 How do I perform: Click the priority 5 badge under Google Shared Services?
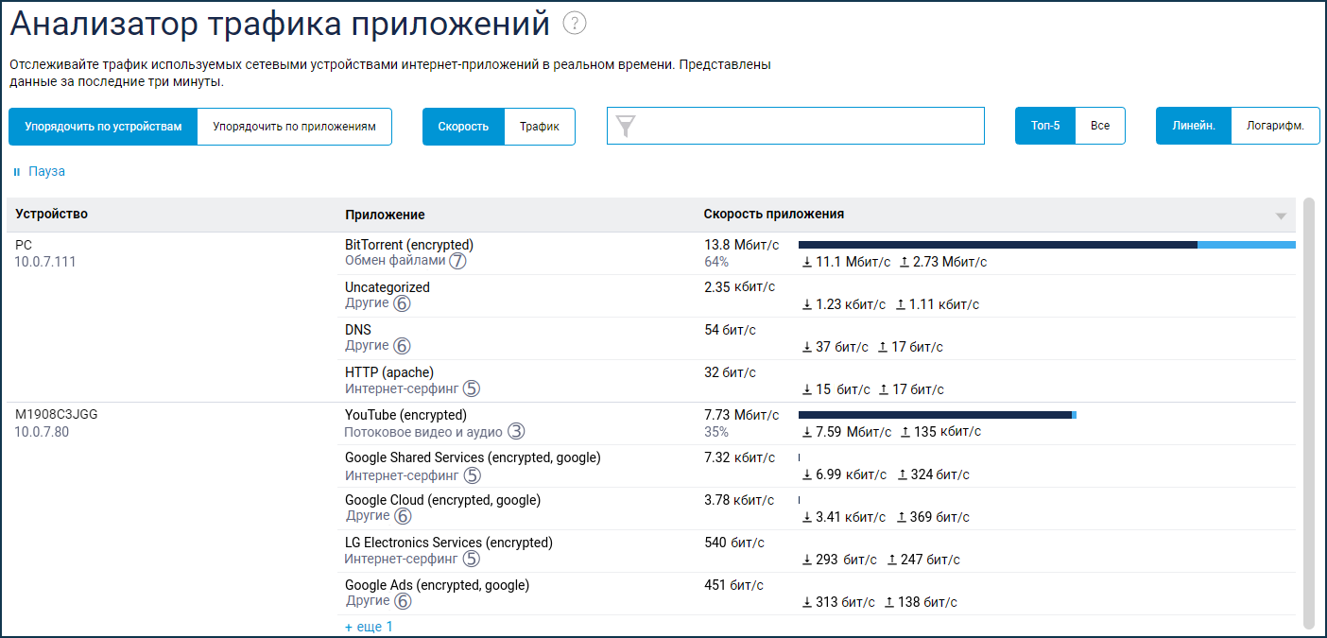point(472,475)
